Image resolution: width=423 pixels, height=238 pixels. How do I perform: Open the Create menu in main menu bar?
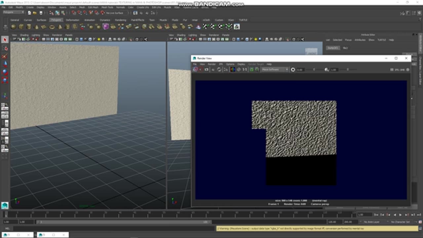tap(30, 7)
